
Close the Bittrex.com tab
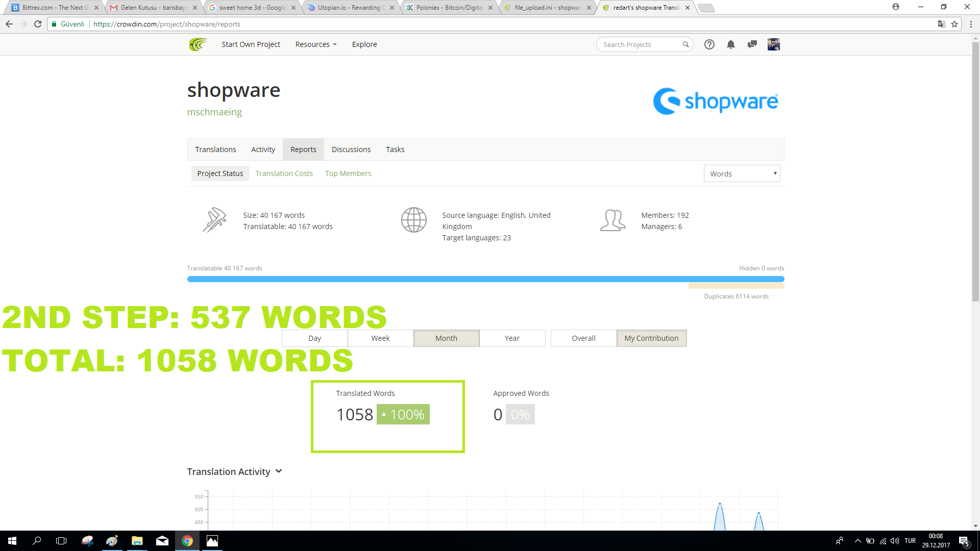[x=96, y=8]
